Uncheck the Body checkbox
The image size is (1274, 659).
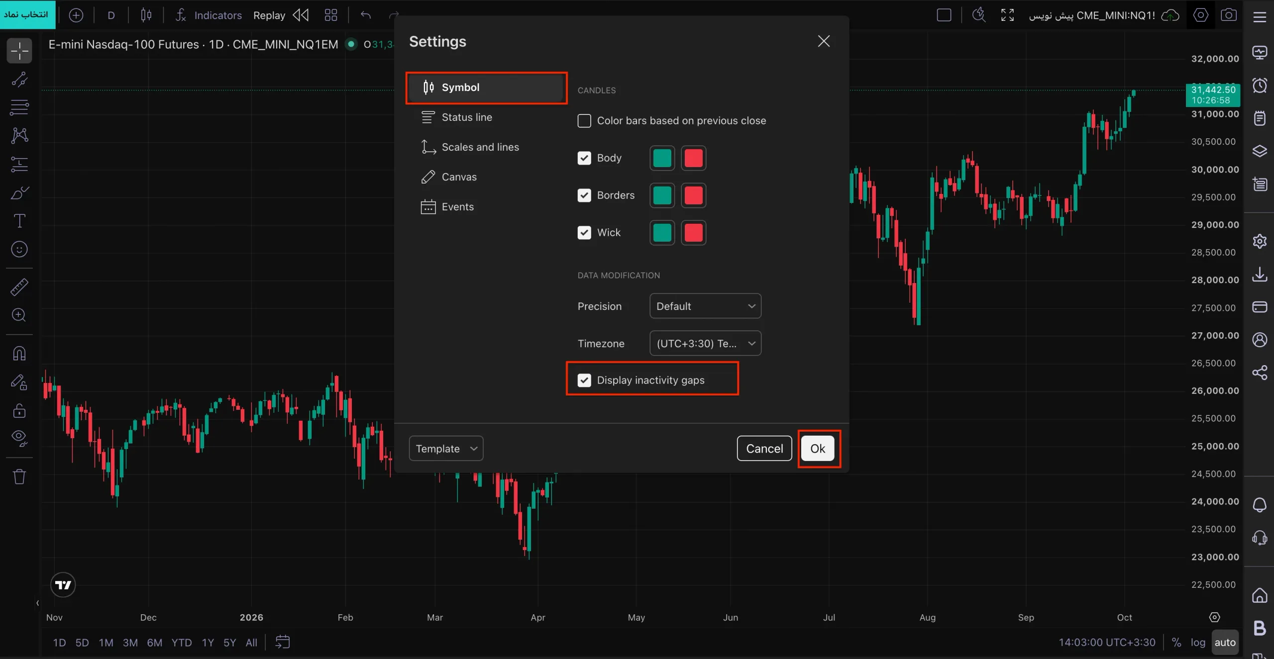[584, 158]
